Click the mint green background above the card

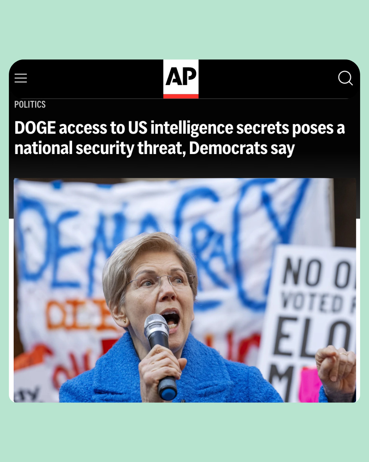point(184,29)
